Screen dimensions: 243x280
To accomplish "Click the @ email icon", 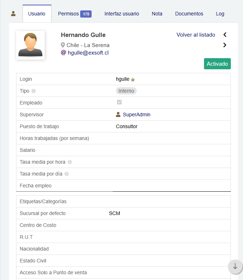I will 63,52.
